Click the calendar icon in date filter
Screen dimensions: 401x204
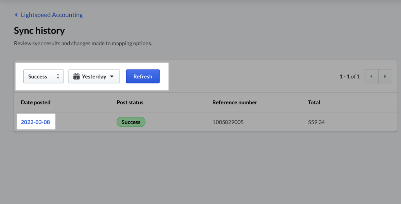pyautogui.click(x=76, y=76)
